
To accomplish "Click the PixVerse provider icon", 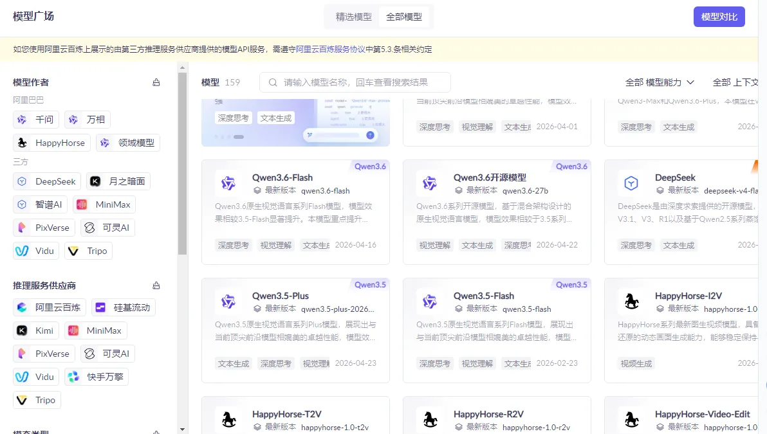I will tap(22, 354).
